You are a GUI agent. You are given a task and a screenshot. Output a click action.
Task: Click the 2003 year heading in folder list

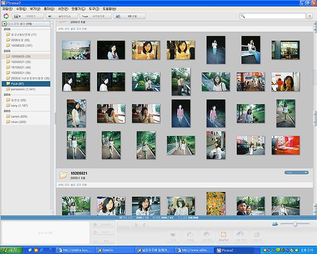coord(7,111)
